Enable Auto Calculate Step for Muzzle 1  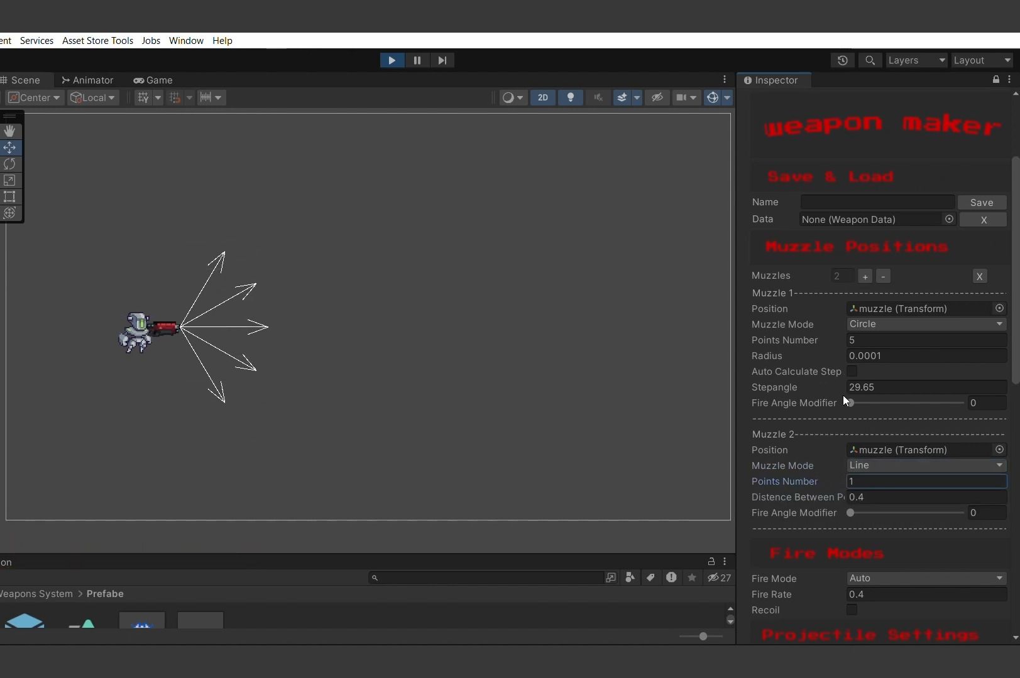853,372
